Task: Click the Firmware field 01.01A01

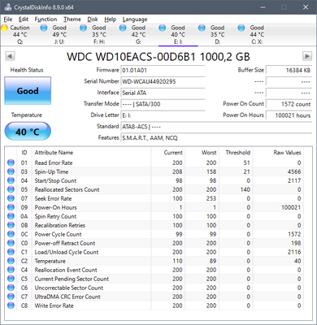Action: click(x=163, y=71)
